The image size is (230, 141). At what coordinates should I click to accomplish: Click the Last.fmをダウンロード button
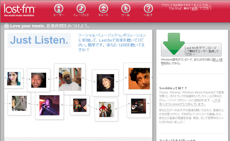tap(191, 50)
